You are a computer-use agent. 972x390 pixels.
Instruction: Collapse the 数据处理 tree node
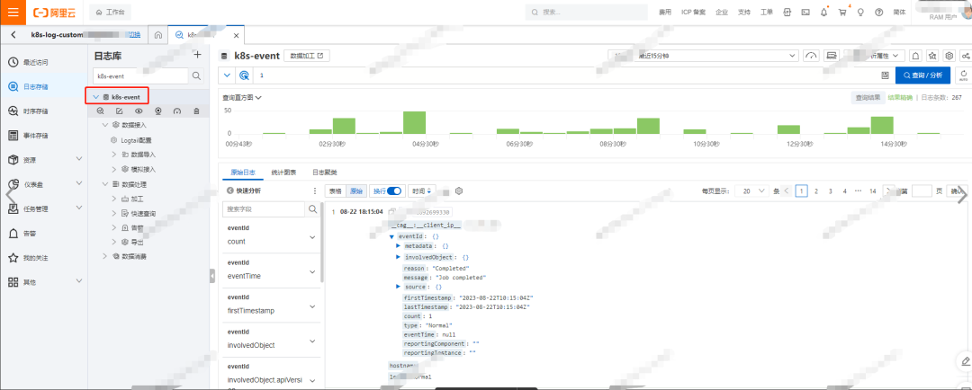pos(105,184)
